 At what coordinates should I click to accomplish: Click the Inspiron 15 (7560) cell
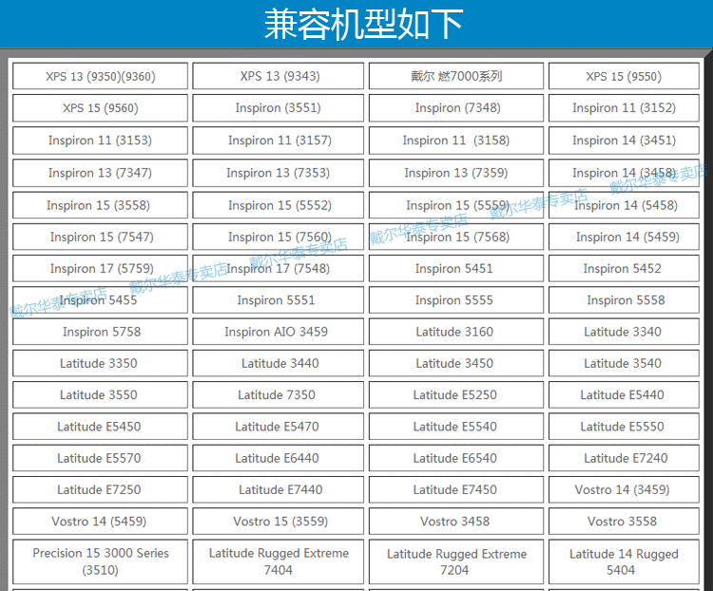[279, 237]
